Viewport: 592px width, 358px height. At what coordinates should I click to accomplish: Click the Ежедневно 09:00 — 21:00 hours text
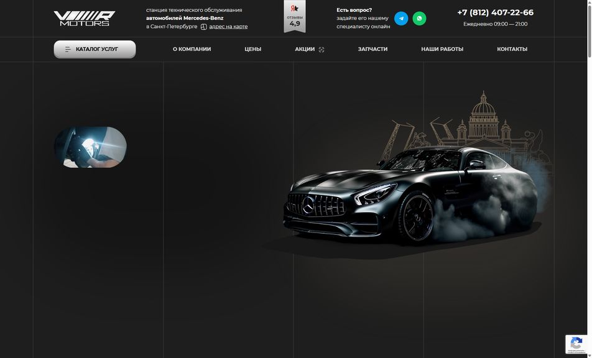click(x=496, y=24)
